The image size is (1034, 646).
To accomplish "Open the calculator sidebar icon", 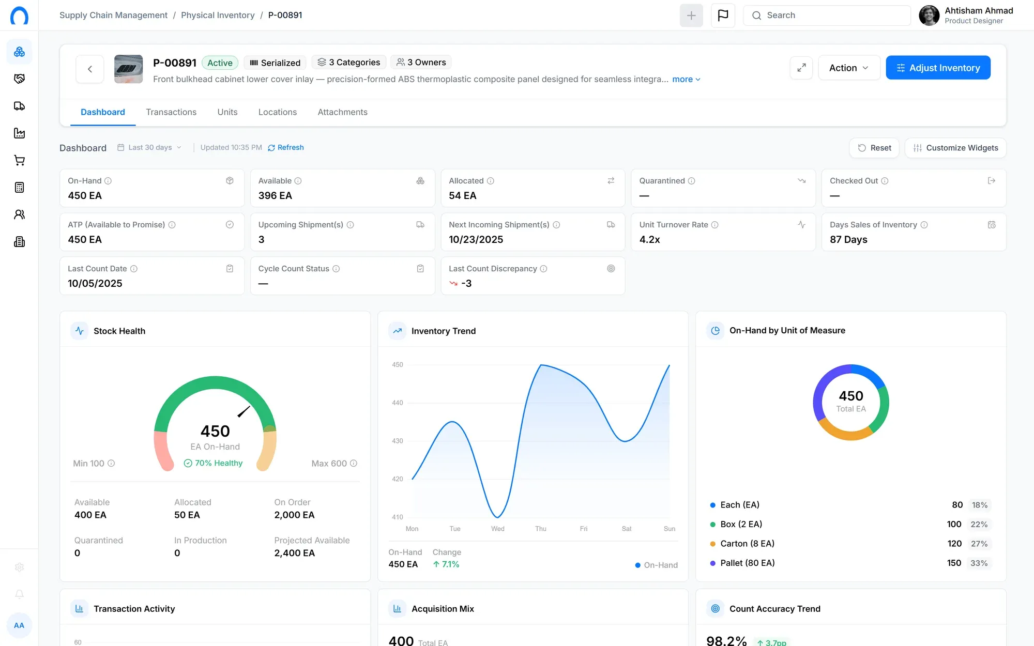I will coord(19,187).
